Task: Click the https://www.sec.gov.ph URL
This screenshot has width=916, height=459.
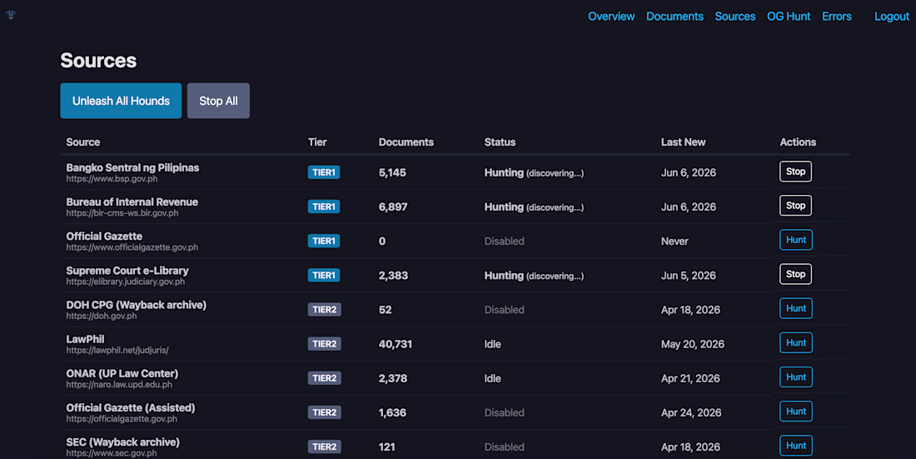Action: [111, 453]
